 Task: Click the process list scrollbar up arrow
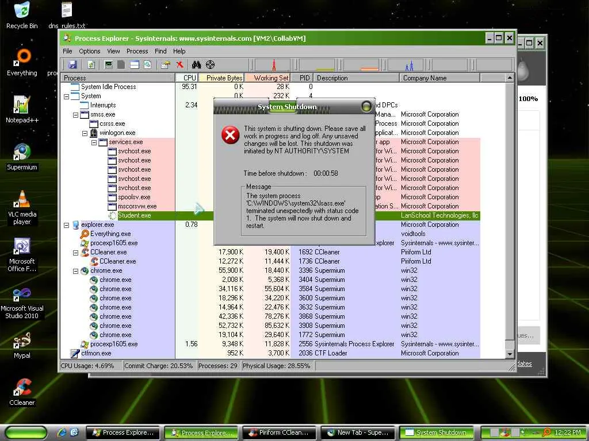pos(510,78)
